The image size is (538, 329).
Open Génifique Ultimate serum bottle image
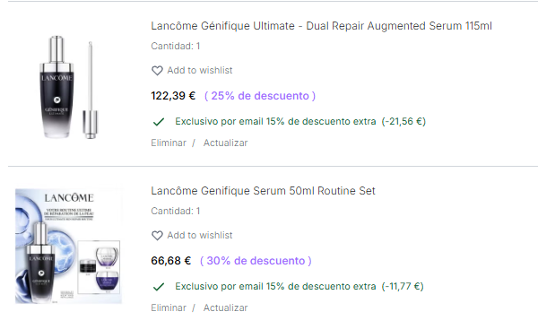pyautogui.click(x=69, y=87)
